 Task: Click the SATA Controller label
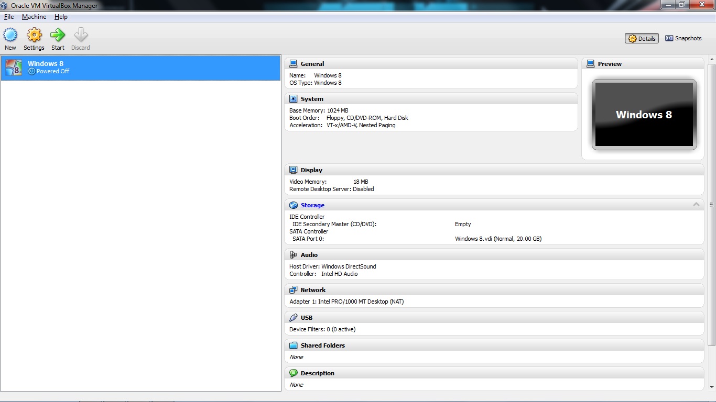point(309,231)
